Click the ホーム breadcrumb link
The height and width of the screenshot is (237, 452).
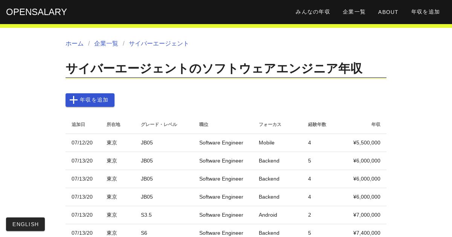[x=75, y=44]
